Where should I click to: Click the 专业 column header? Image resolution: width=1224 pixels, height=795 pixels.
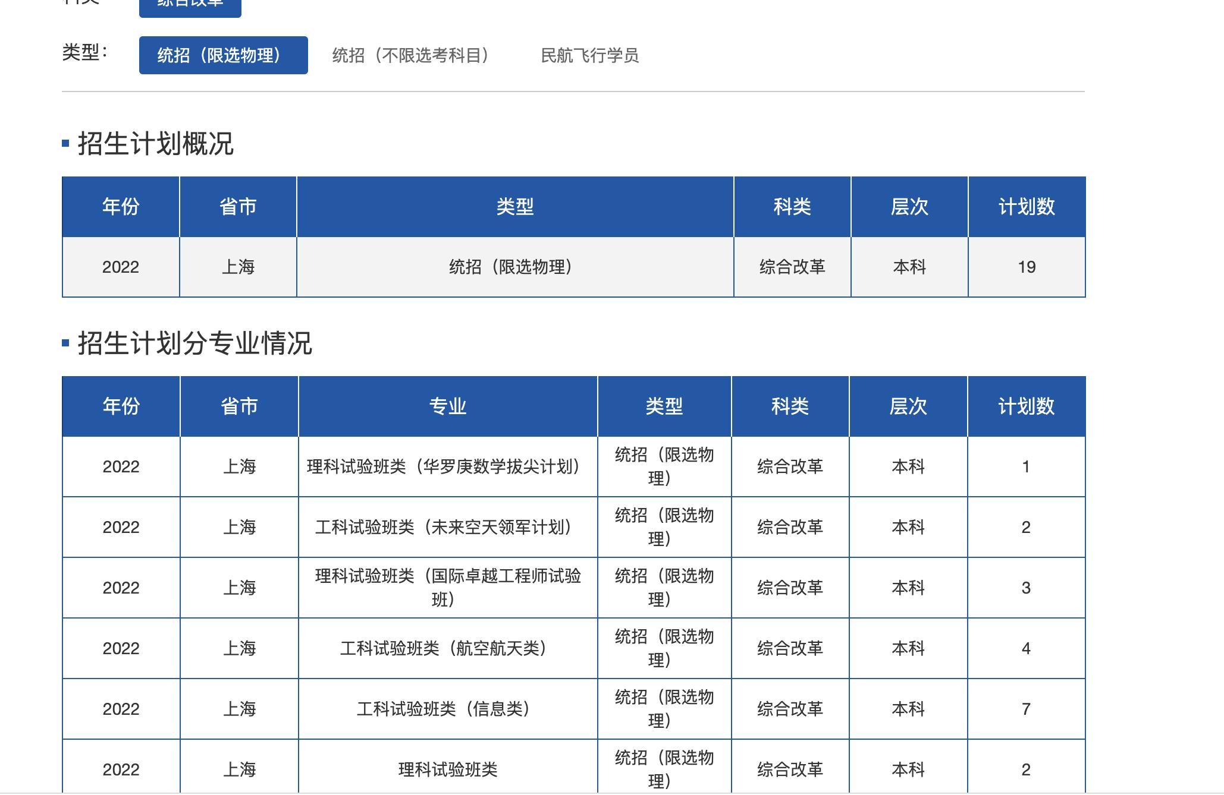pos(447,406)
